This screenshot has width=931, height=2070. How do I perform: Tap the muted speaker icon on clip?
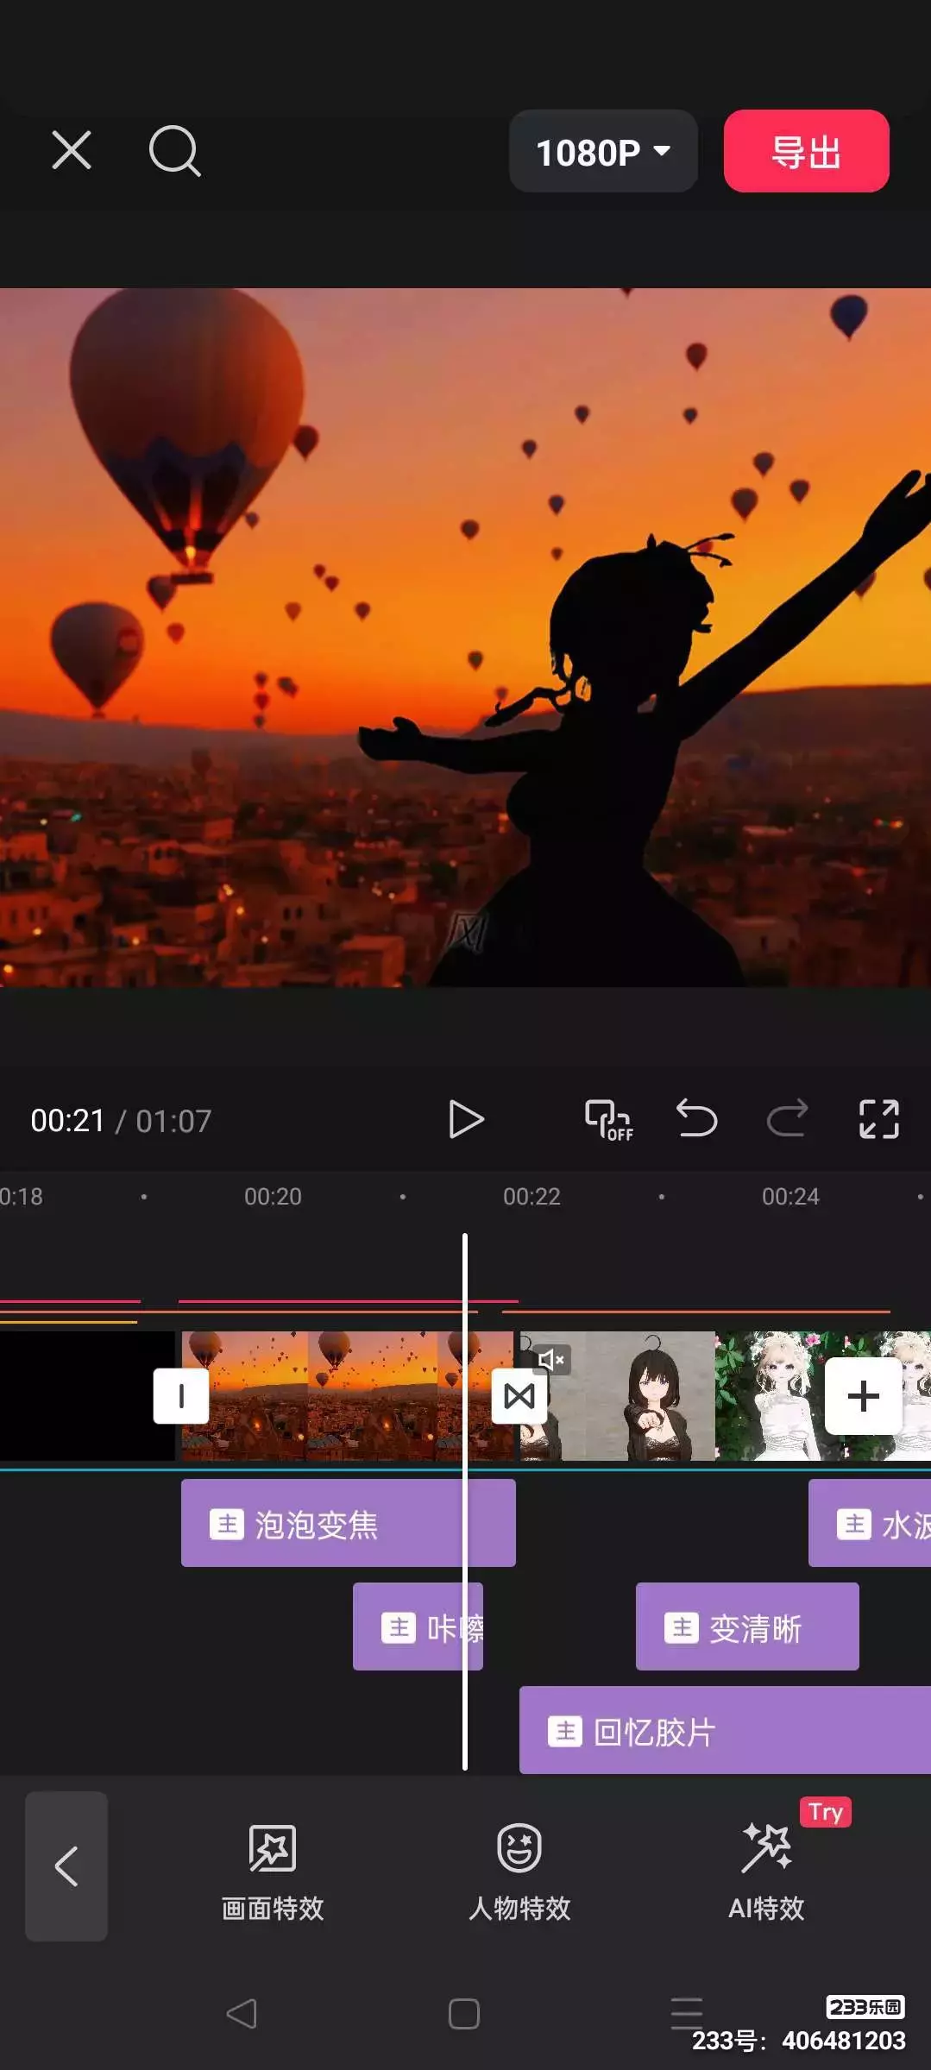(x=551, y=1360)
